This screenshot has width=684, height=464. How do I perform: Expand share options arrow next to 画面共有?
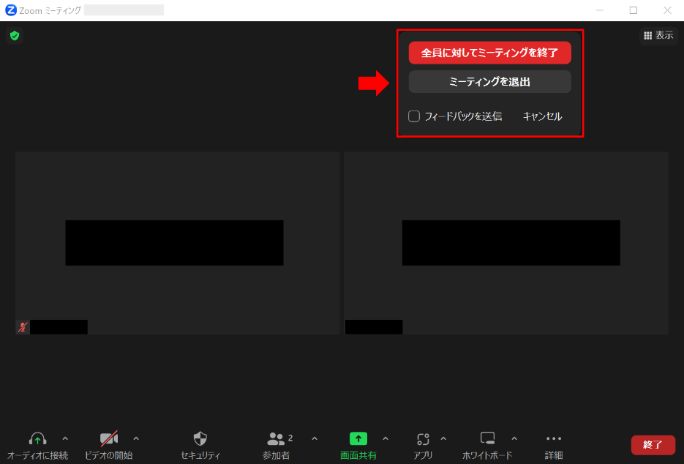tap(386, 438)
